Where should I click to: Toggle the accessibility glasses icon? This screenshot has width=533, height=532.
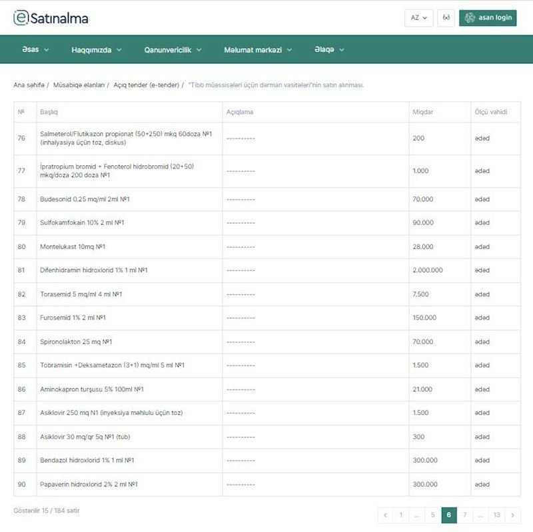[x=446, y=17]
